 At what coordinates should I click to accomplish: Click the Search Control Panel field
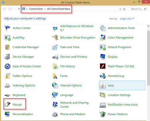tap(138, 9)
